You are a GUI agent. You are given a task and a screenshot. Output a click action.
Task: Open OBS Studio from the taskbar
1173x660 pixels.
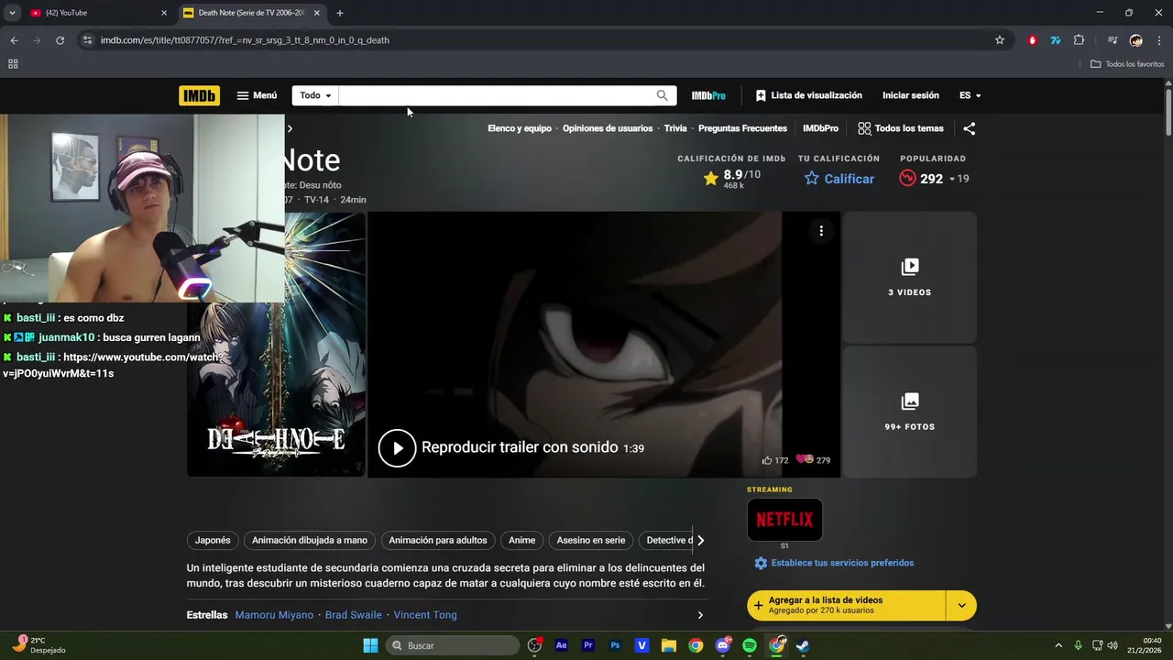[x=535, y=645]
